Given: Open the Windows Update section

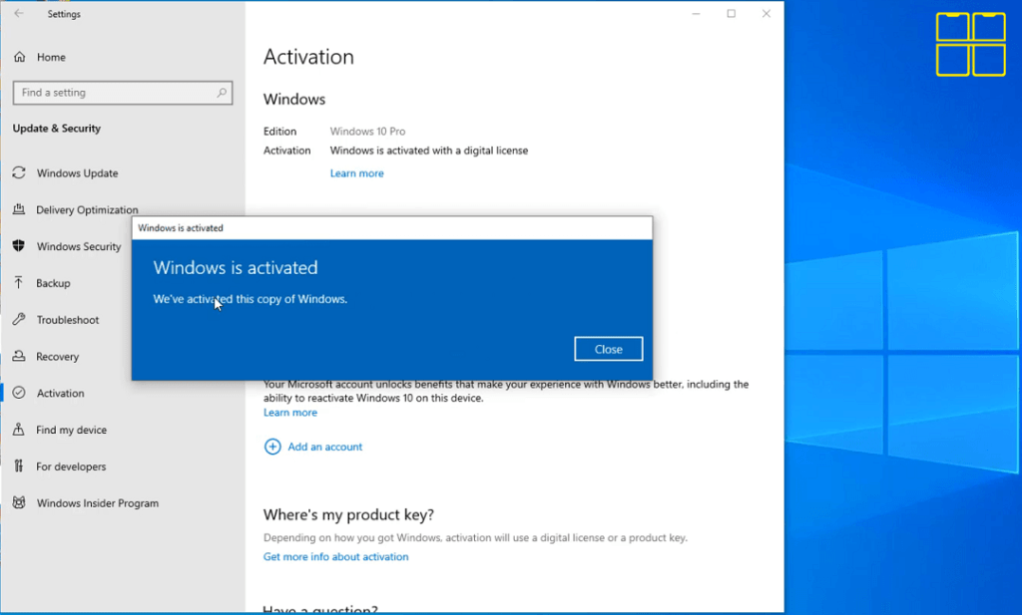Looking at the screenshot, I should click(x=78, y=172).
